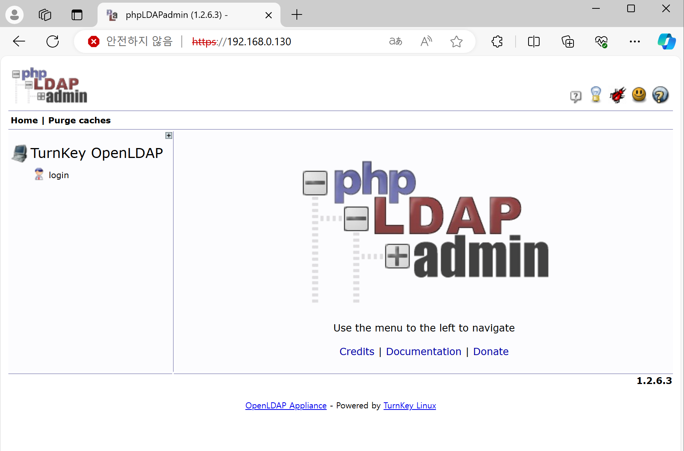Open the Credits link
The width and height of the screenshot is (684, 451).
tap(357, 351)
